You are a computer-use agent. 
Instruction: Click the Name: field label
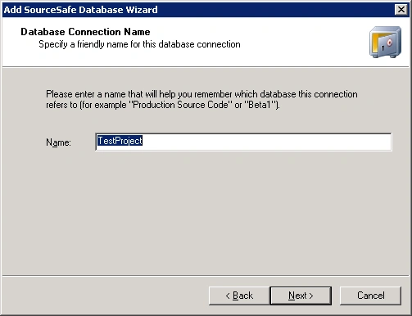coord(58,142)
